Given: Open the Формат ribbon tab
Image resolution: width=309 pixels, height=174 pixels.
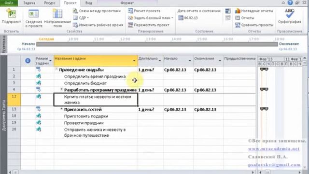Looking at the screenshot, I should 127,3.
